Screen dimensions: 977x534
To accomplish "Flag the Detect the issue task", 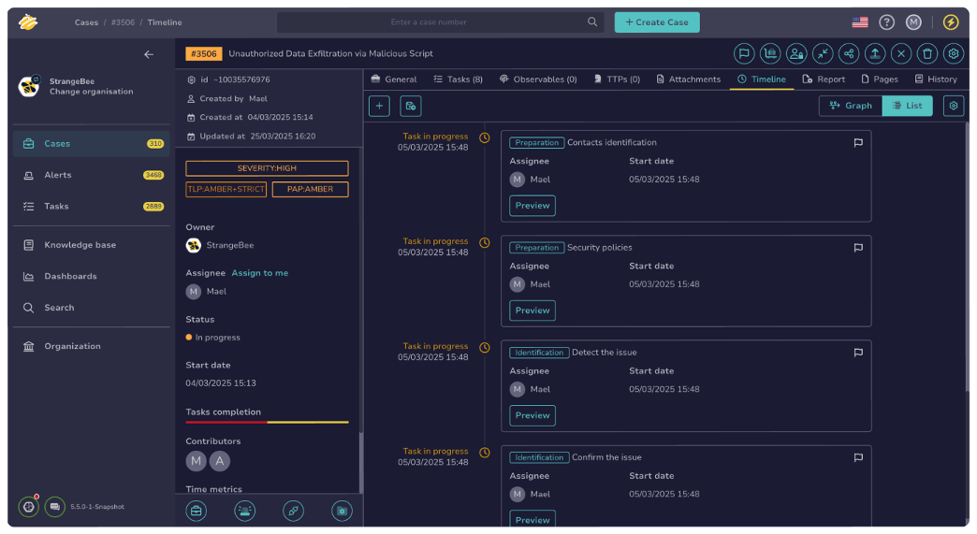I will point(858,353).
